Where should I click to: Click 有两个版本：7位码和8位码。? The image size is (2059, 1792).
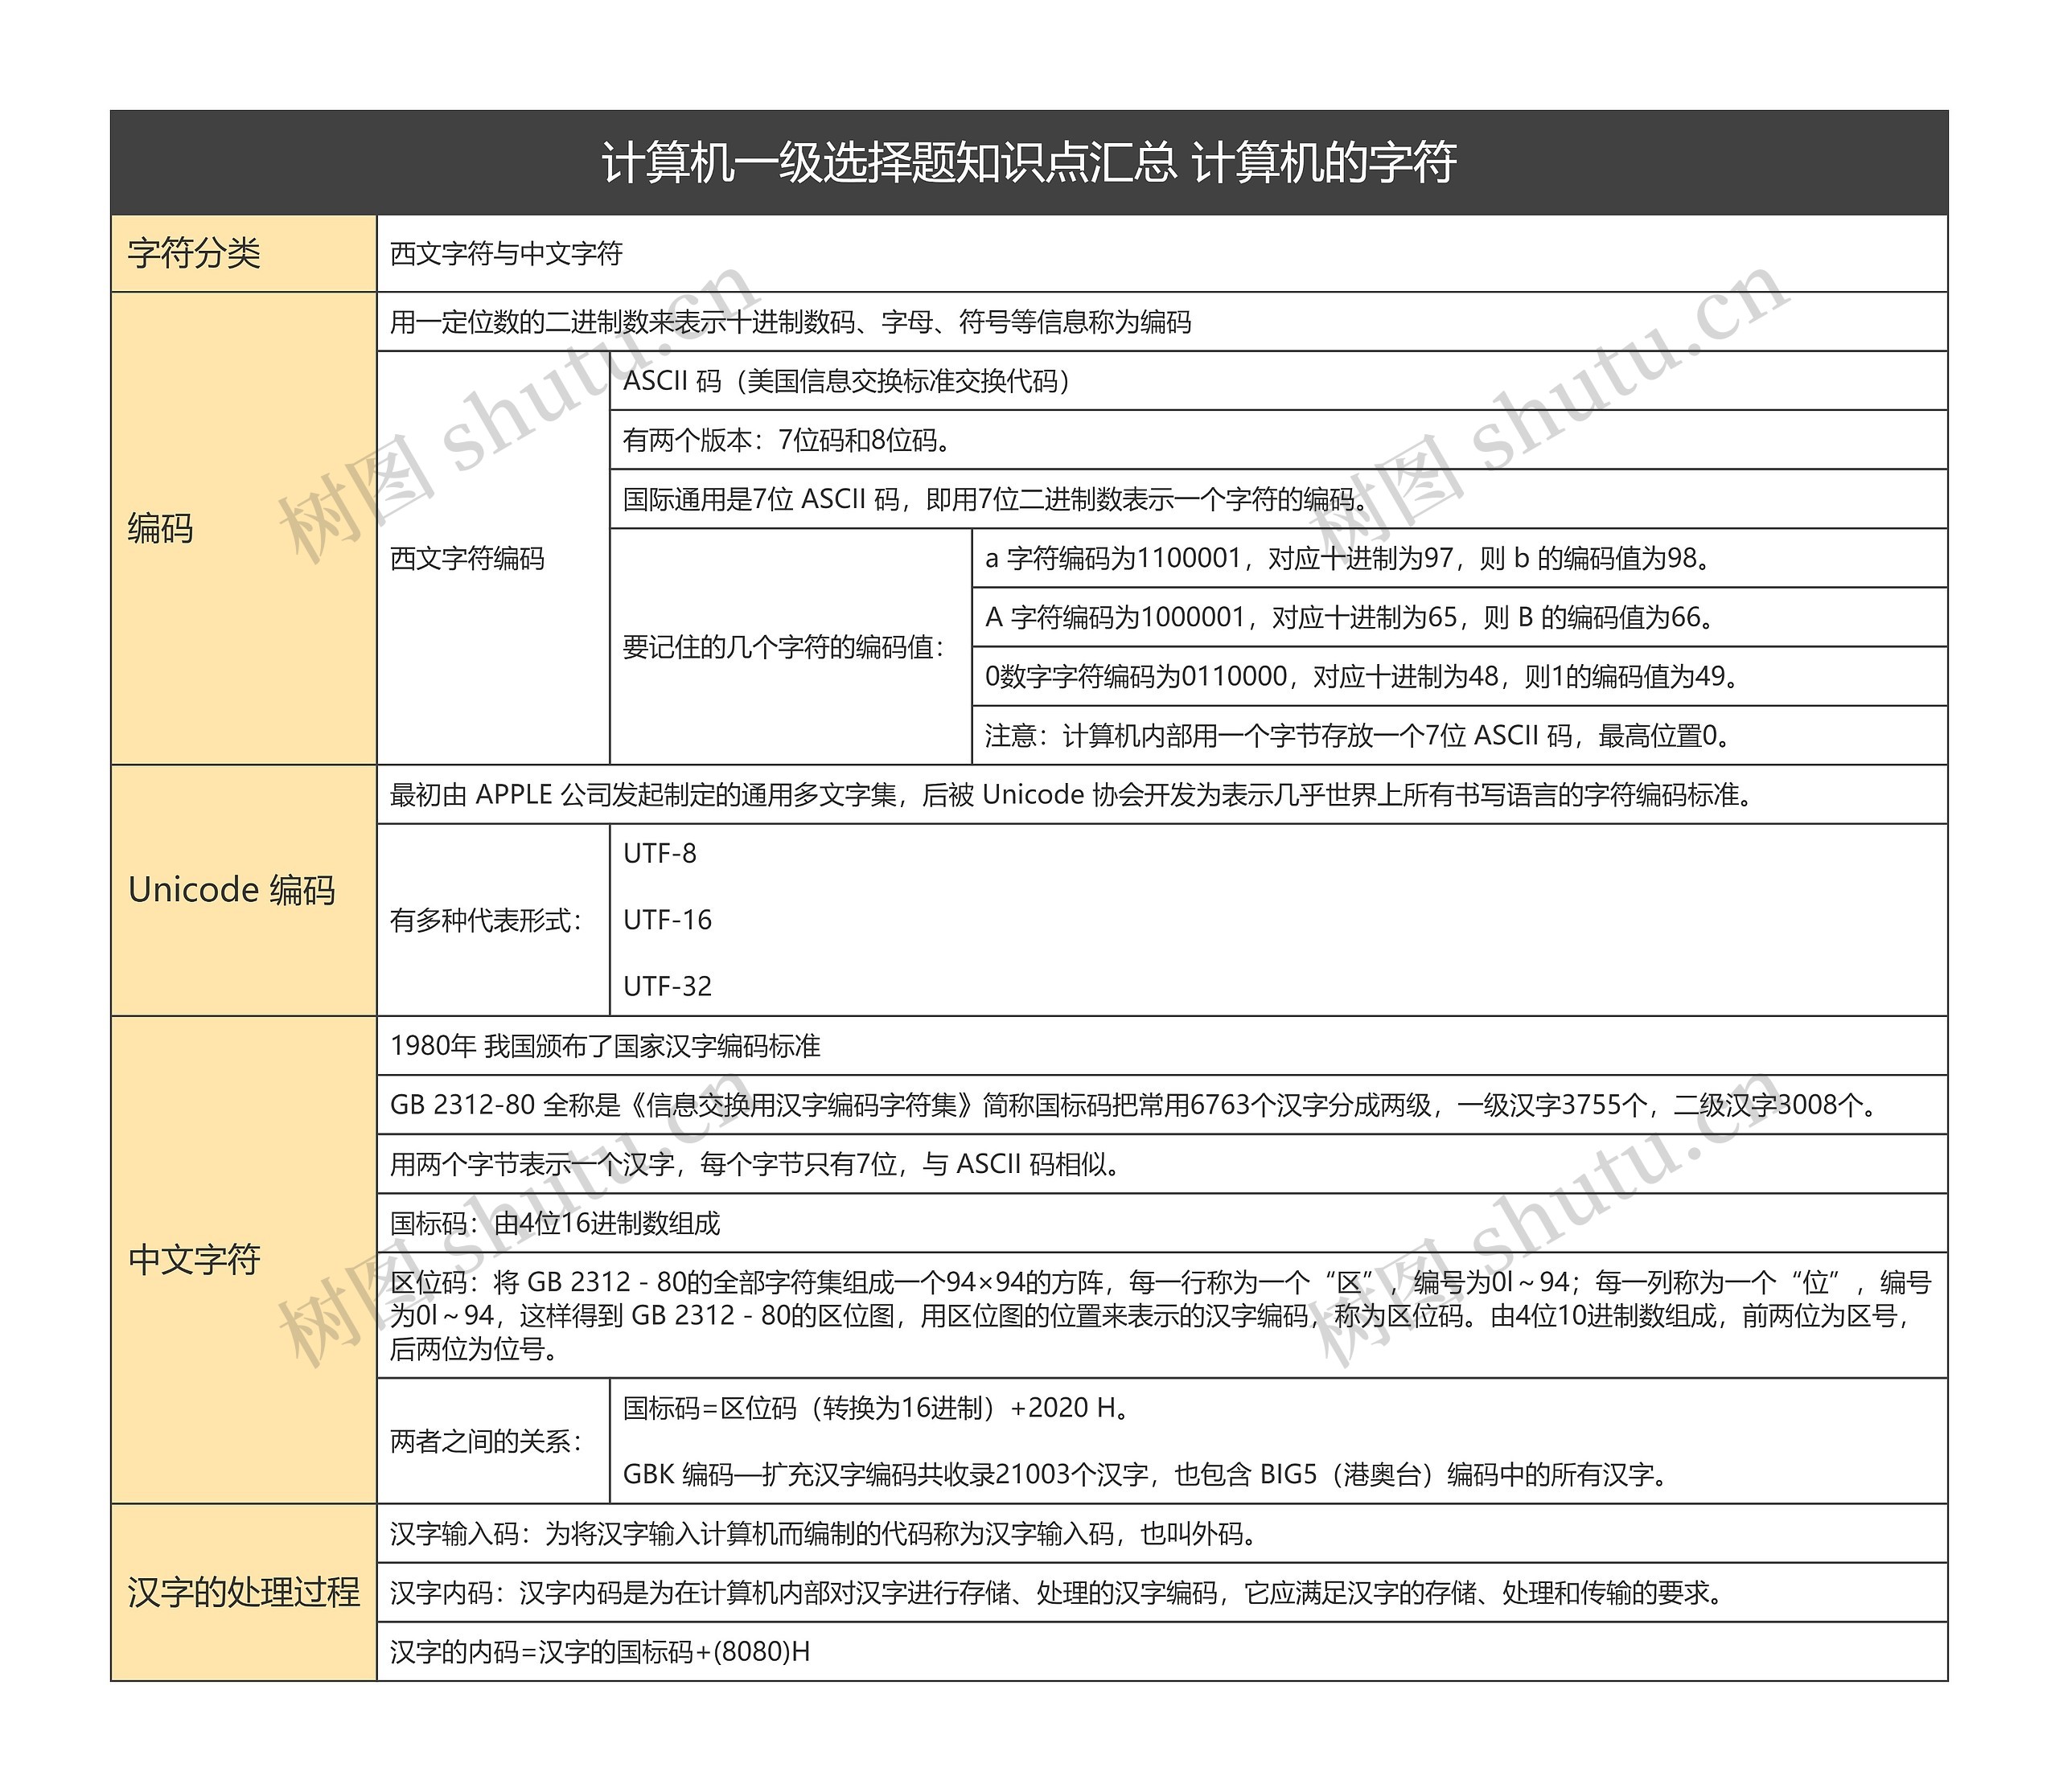(787, 440)
